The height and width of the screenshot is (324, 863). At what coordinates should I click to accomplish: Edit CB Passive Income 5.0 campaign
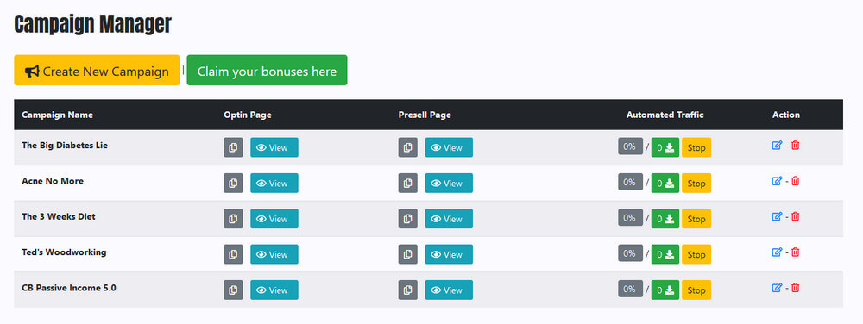tap(778, 288)
